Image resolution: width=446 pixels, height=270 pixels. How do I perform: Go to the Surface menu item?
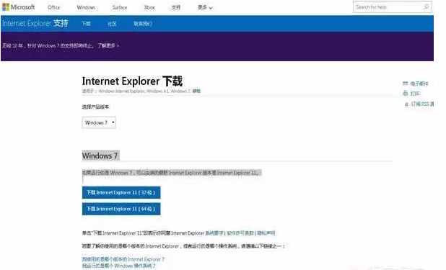coord(120,7)
